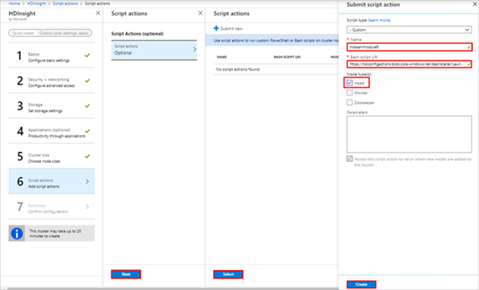Open the Script type dropdown
Screen dimensions: 479x290
click(409, 30)
